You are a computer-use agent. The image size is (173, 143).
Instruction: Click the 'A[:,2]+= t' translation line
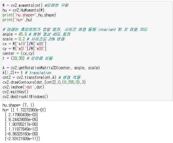(x=27, y=73)
